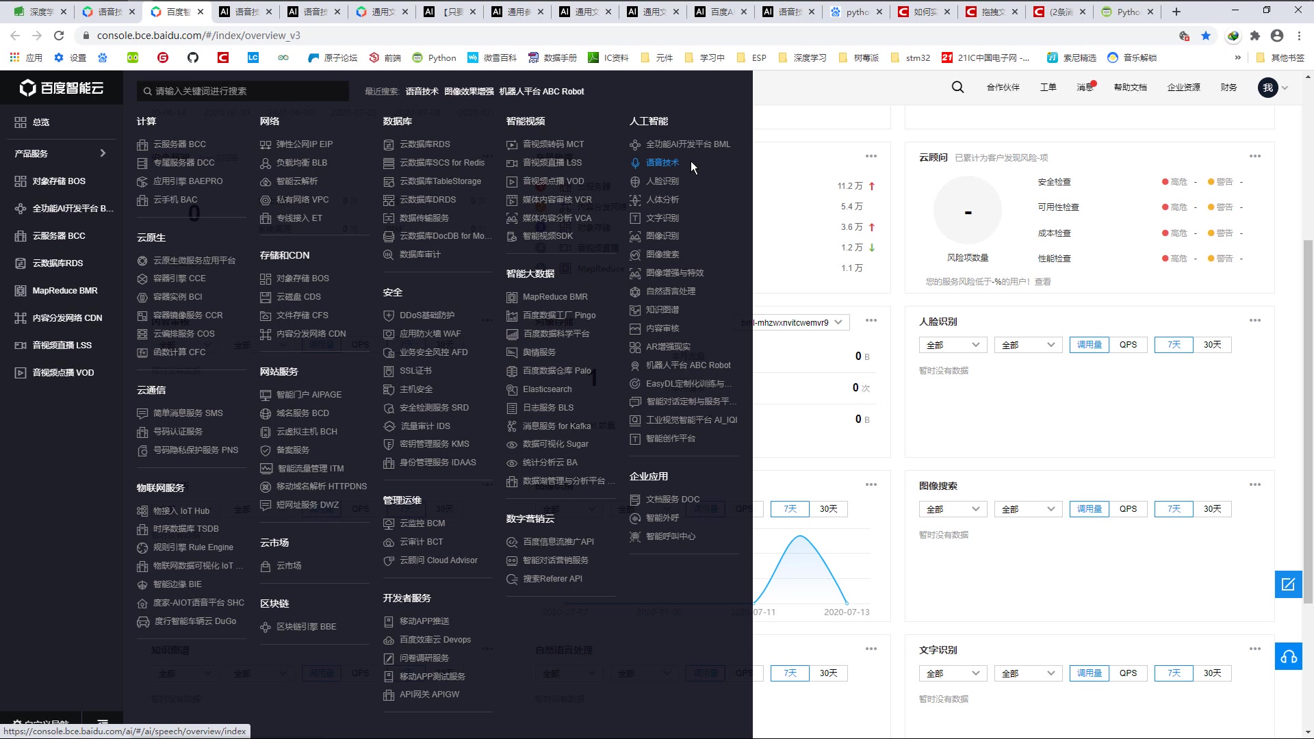Open the 工单 header menu
This screenshot has height=739, width=1314.
(1048, 87)
